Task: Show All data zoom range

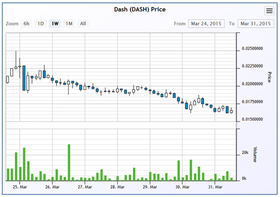Action: click(83, 24)
